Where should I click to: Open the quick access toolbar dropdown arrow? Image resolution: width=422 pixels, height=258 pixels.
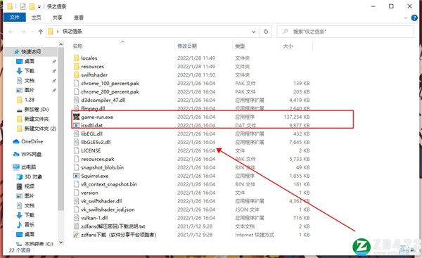(39, 6)
